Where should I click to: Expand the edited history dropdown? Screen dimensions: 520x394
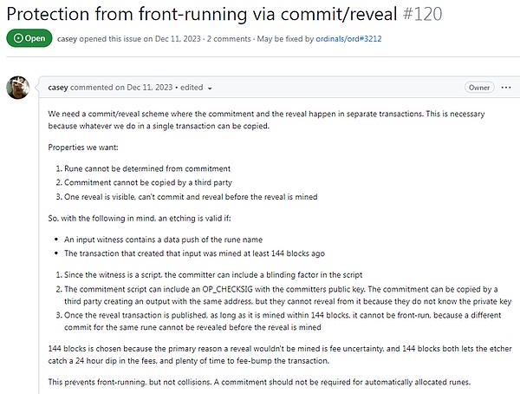(x=210, y=88)
